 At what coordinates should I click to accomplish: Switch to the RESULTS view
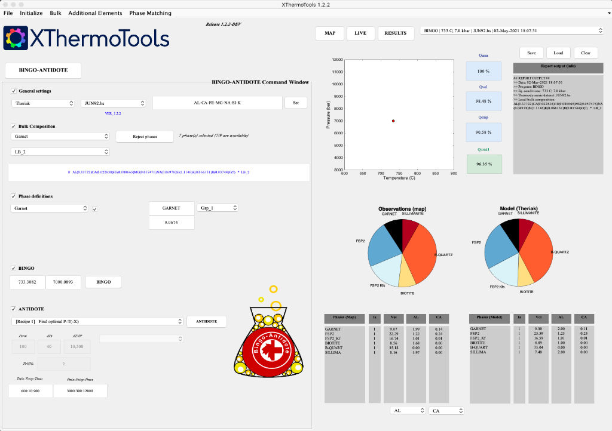tap(396, 33)
